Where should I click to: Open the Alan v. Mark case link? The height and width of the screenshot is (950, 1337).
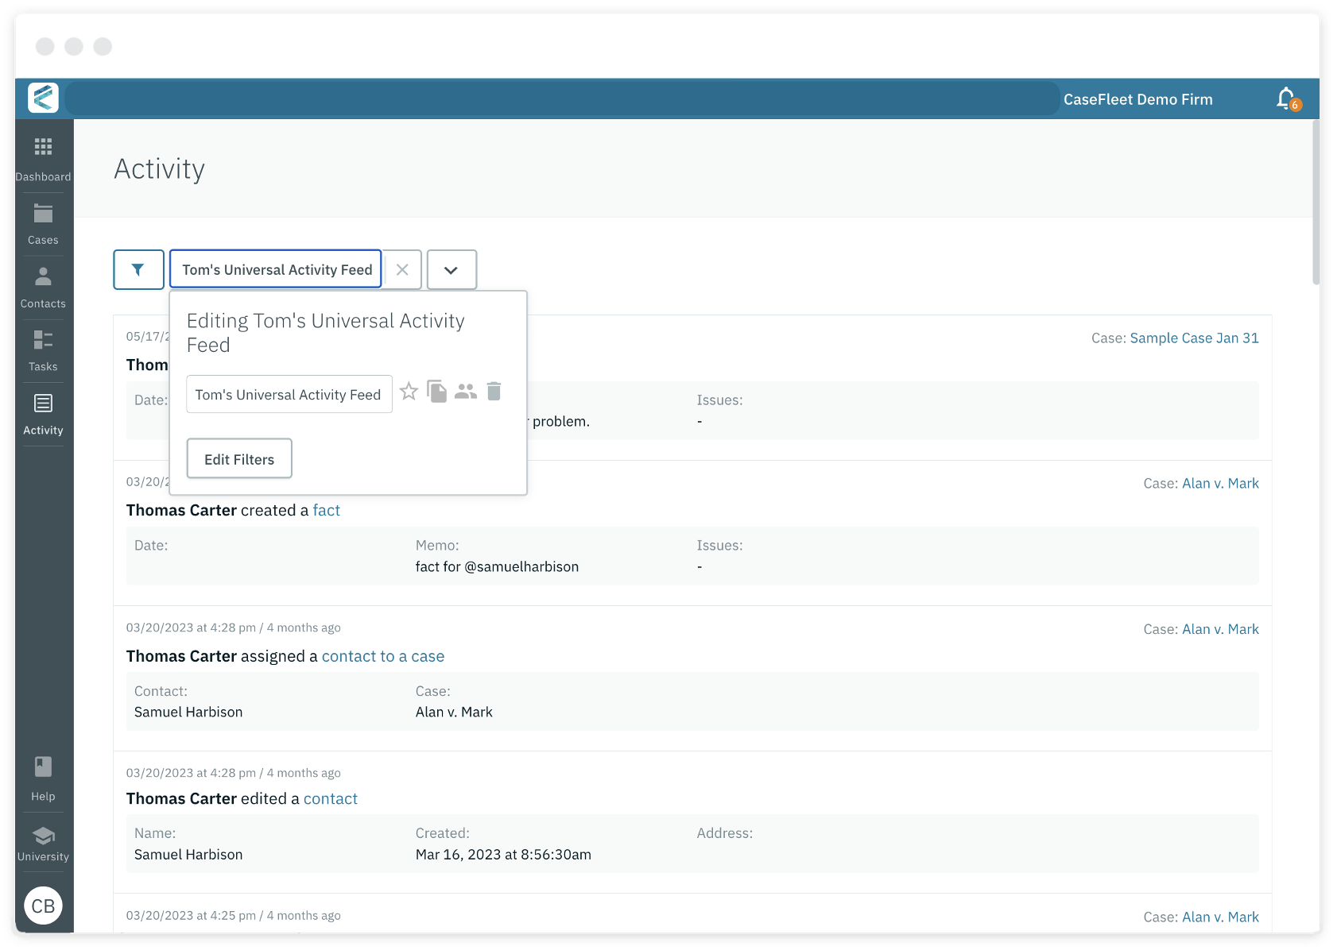(1220, 483)
